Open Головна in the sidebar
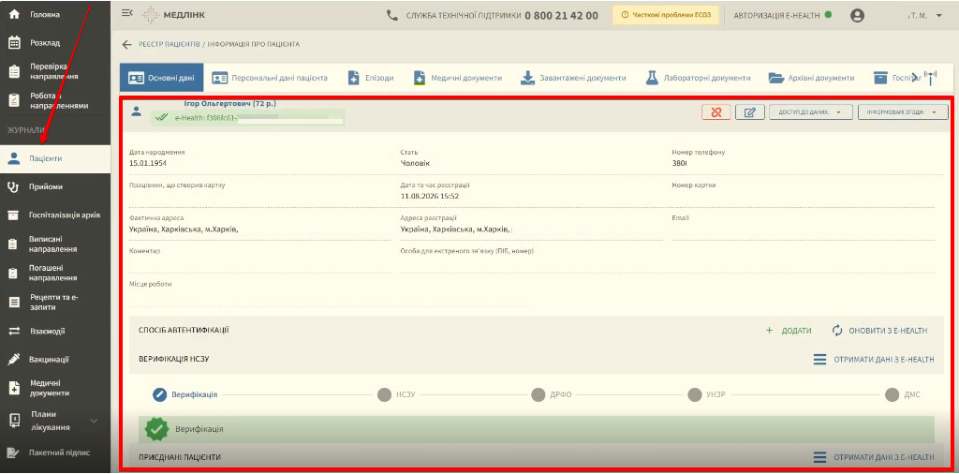This screenshot has width=959, height=474. pos(55,13)
